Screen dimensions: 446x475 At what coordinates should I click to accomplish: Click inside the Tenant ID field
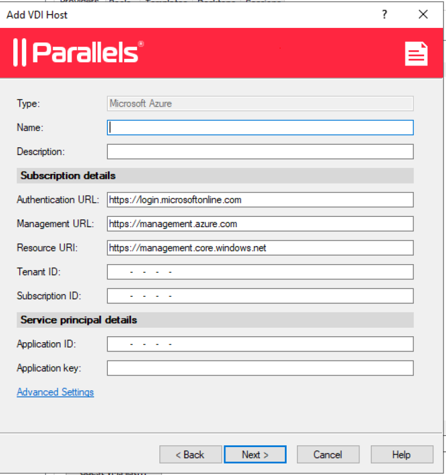click(261, 271)
